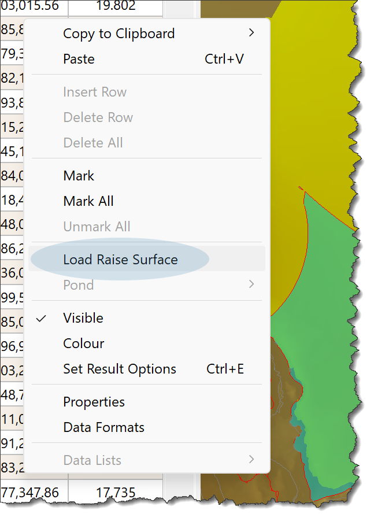The width and height of the screenshot is (374, 521).
Task: Open the Colour option
Action: click(146, 343)
